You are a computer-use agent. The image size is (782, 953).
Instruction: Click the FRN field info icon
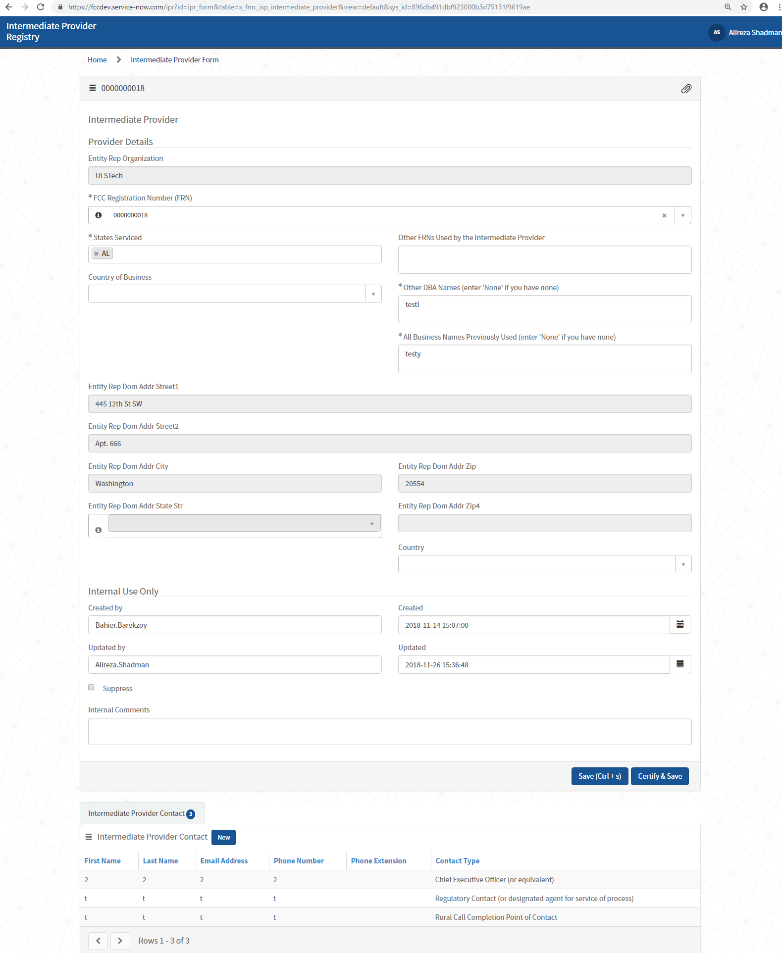click(x=99, y=215)
